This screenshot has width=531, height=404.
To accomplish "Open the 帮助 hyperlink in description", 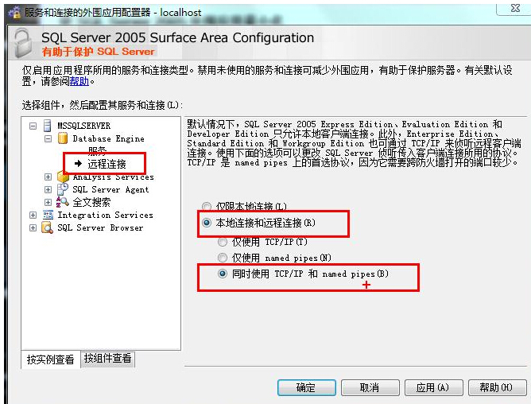I will point(79,81).
